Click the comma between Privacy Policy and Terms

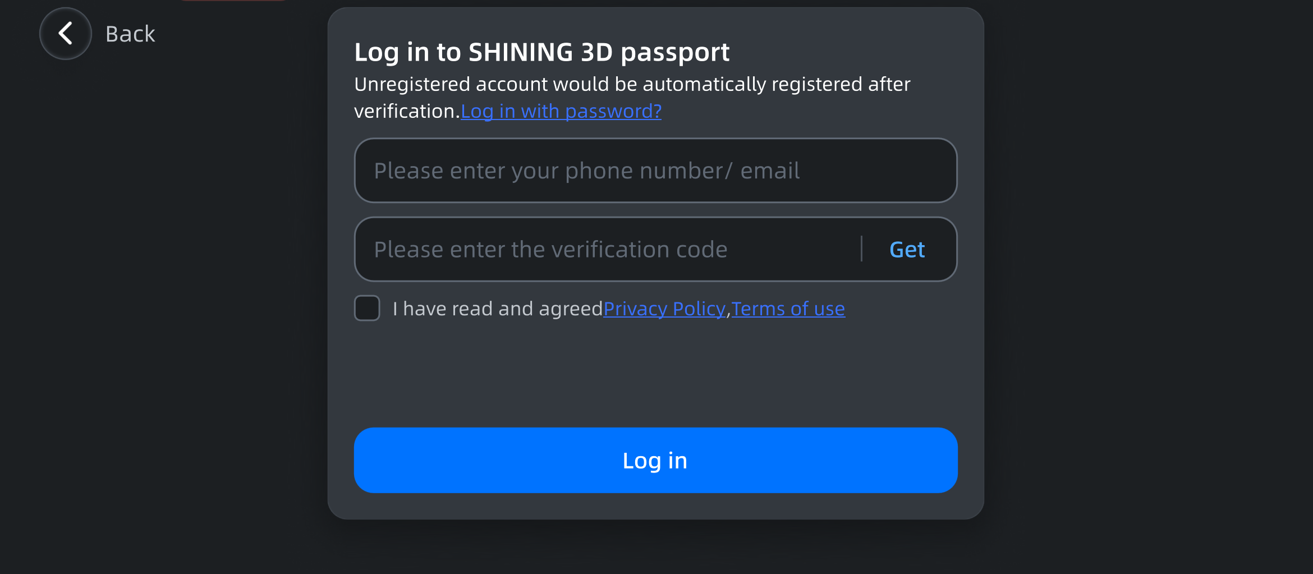[x=728, y=310]
